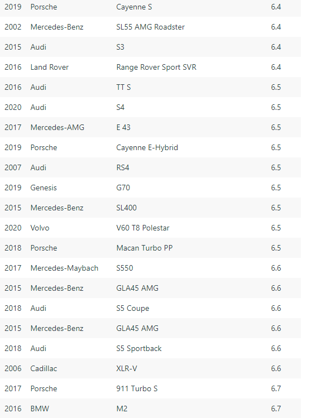Click the Audi S3 model cell
Screen dimensions: 331x418
[x=121, y=47]
